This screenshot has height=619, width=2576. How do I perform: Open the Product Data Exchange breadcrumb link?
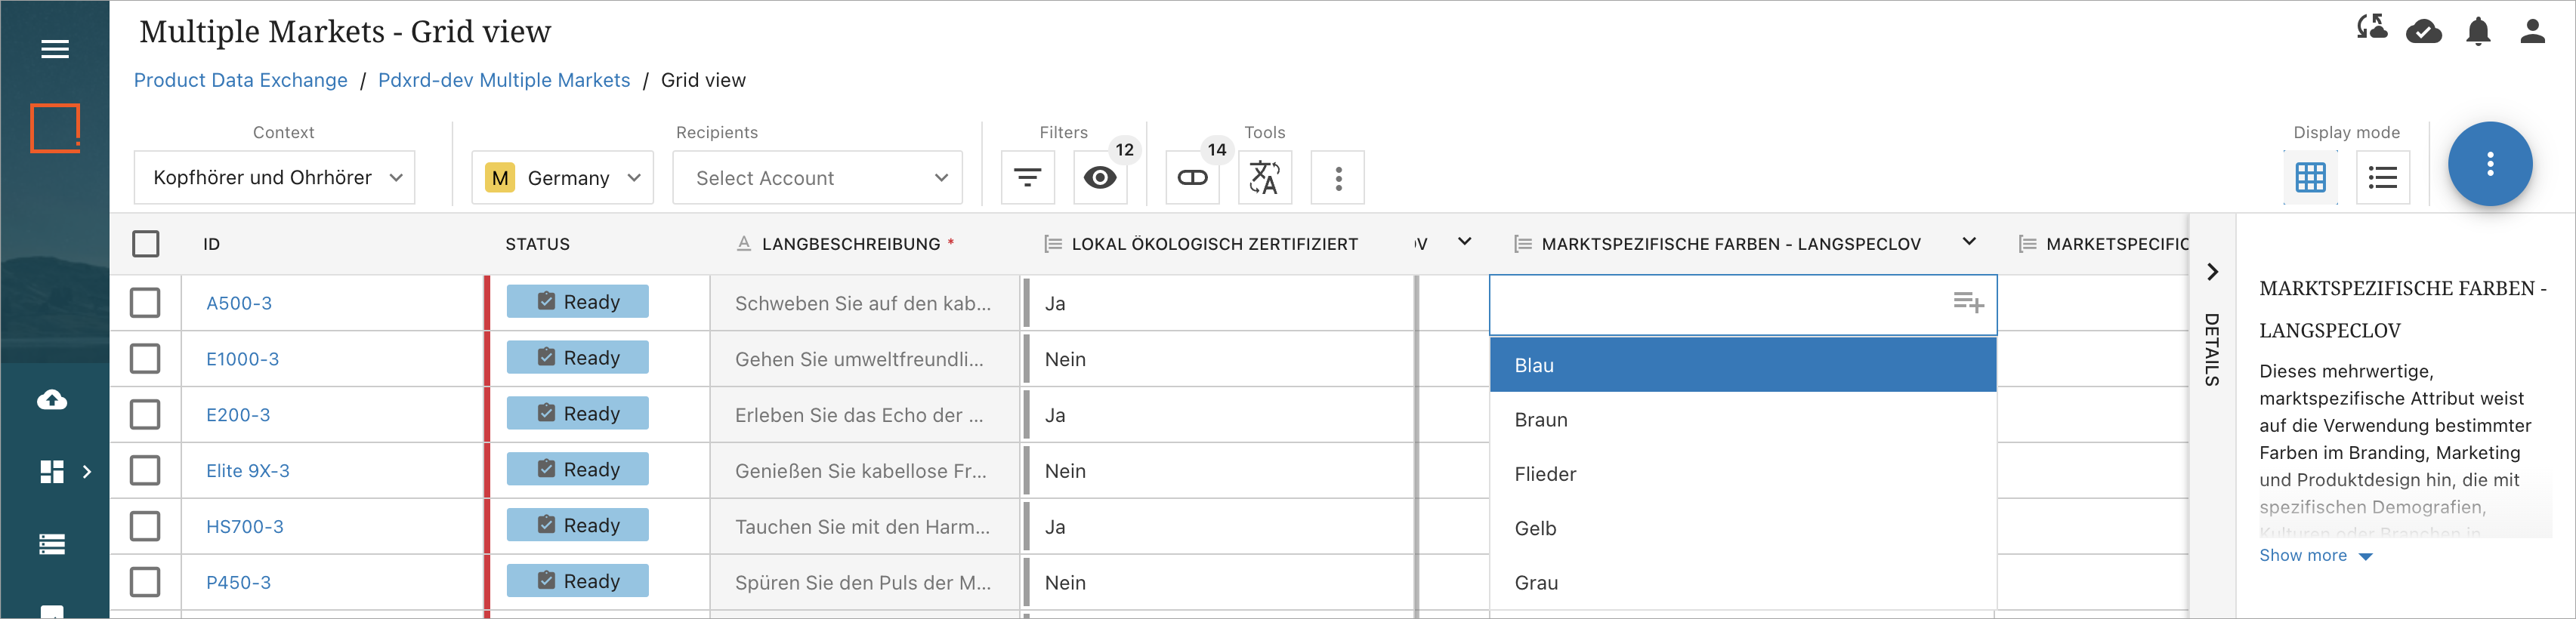click(241, 80)
